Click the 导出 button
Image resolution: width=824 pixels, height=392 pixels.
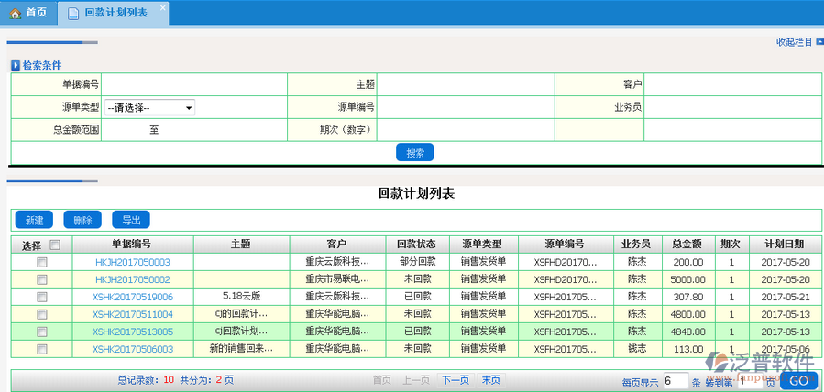point(131,221)
